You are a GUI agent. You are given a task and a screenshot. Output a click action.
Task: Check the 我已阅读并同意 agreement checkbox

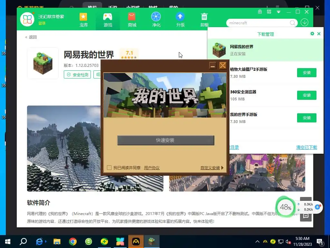(x=109, y=168)
